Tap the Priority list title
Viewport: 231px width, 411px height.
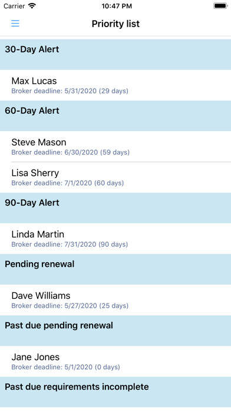pyautogui.click(x=115, y=24)
